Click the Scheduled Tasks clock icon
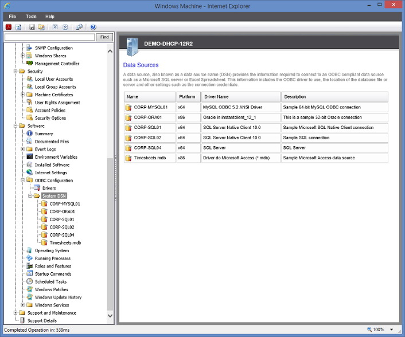 pos(30,281)
